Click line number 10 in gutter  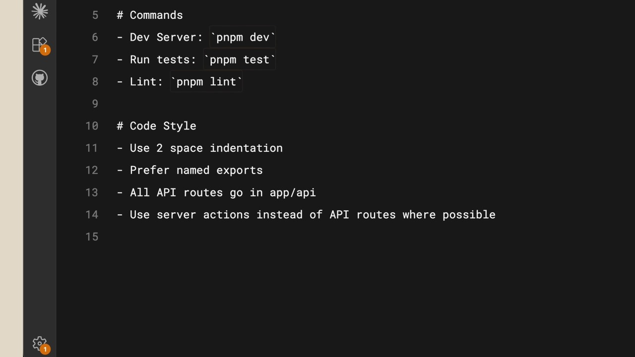[x=92, y=126]
